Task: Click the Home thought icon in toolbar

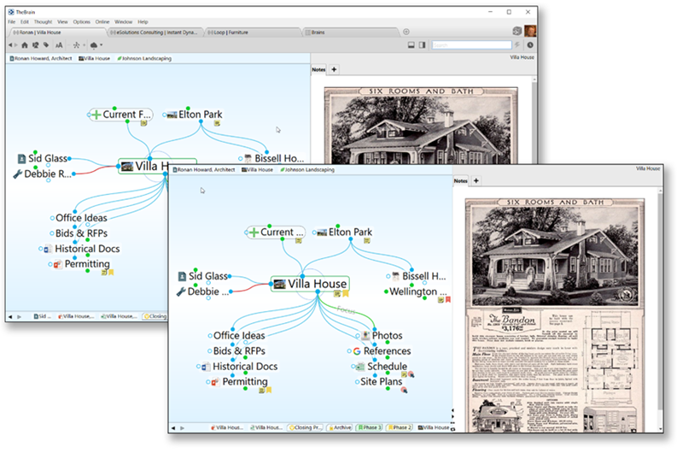Action: [24, 44]
